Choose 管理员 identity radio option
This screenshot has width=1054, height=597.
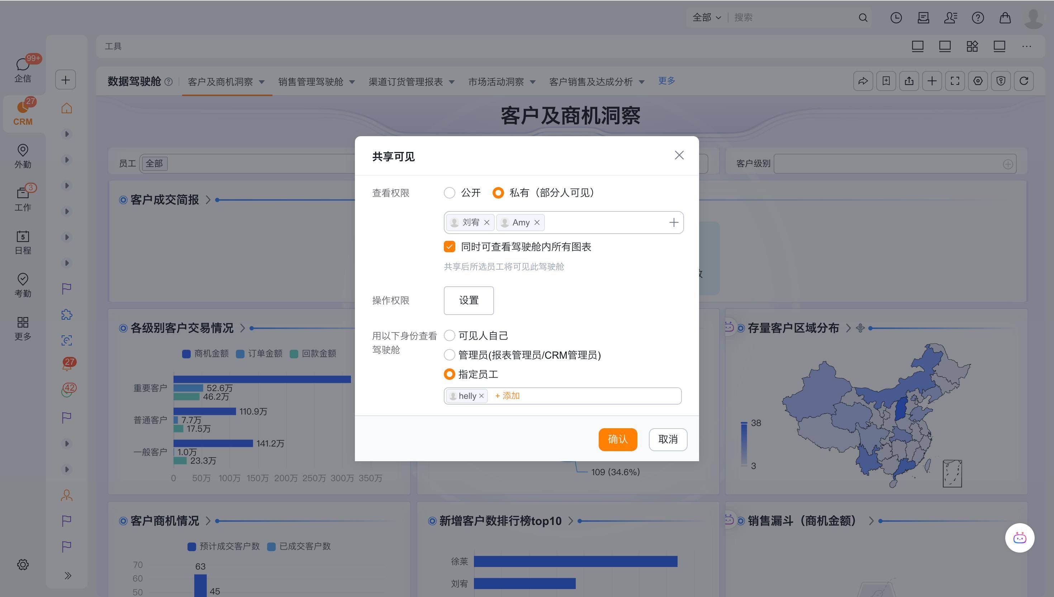point(450,355)
